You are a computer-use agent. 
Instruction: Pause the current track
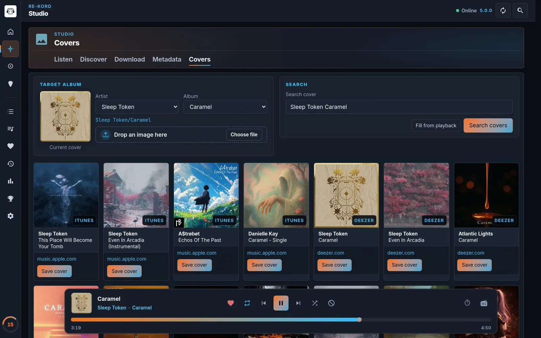[281, 303]
